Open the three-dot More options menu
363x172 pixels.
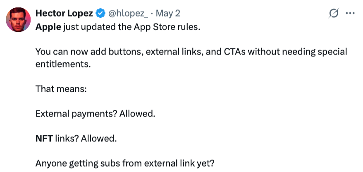(x=350, y=14)
